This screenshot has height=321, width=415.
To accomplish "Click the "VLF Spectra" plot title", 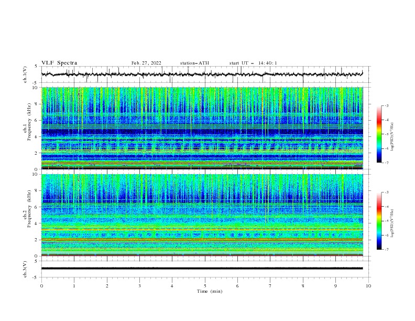I will pos(59,63).
